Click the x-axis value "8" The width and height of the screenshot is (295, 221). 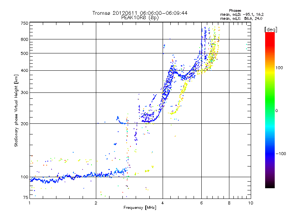[229, 203]
